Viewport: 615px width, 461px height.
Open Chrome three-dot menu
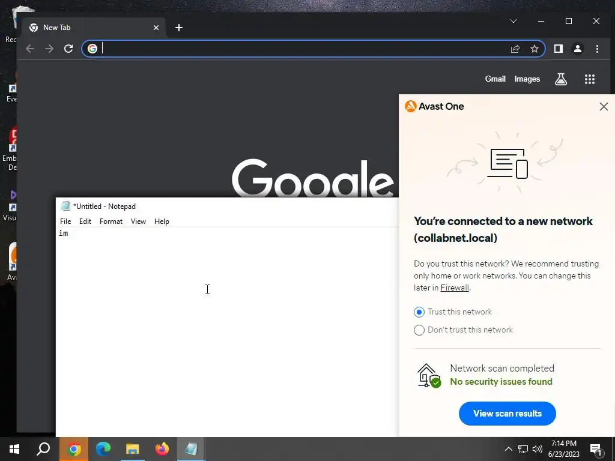pyautogui.click(x=597, y=49)
